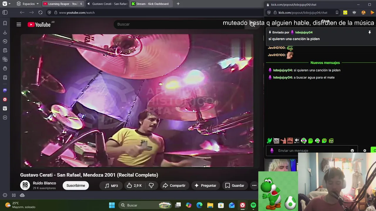Open Spotify from the taskbar
Viewport: 376px width, 211px height.
pyautogui.click(x=253, y=205)
